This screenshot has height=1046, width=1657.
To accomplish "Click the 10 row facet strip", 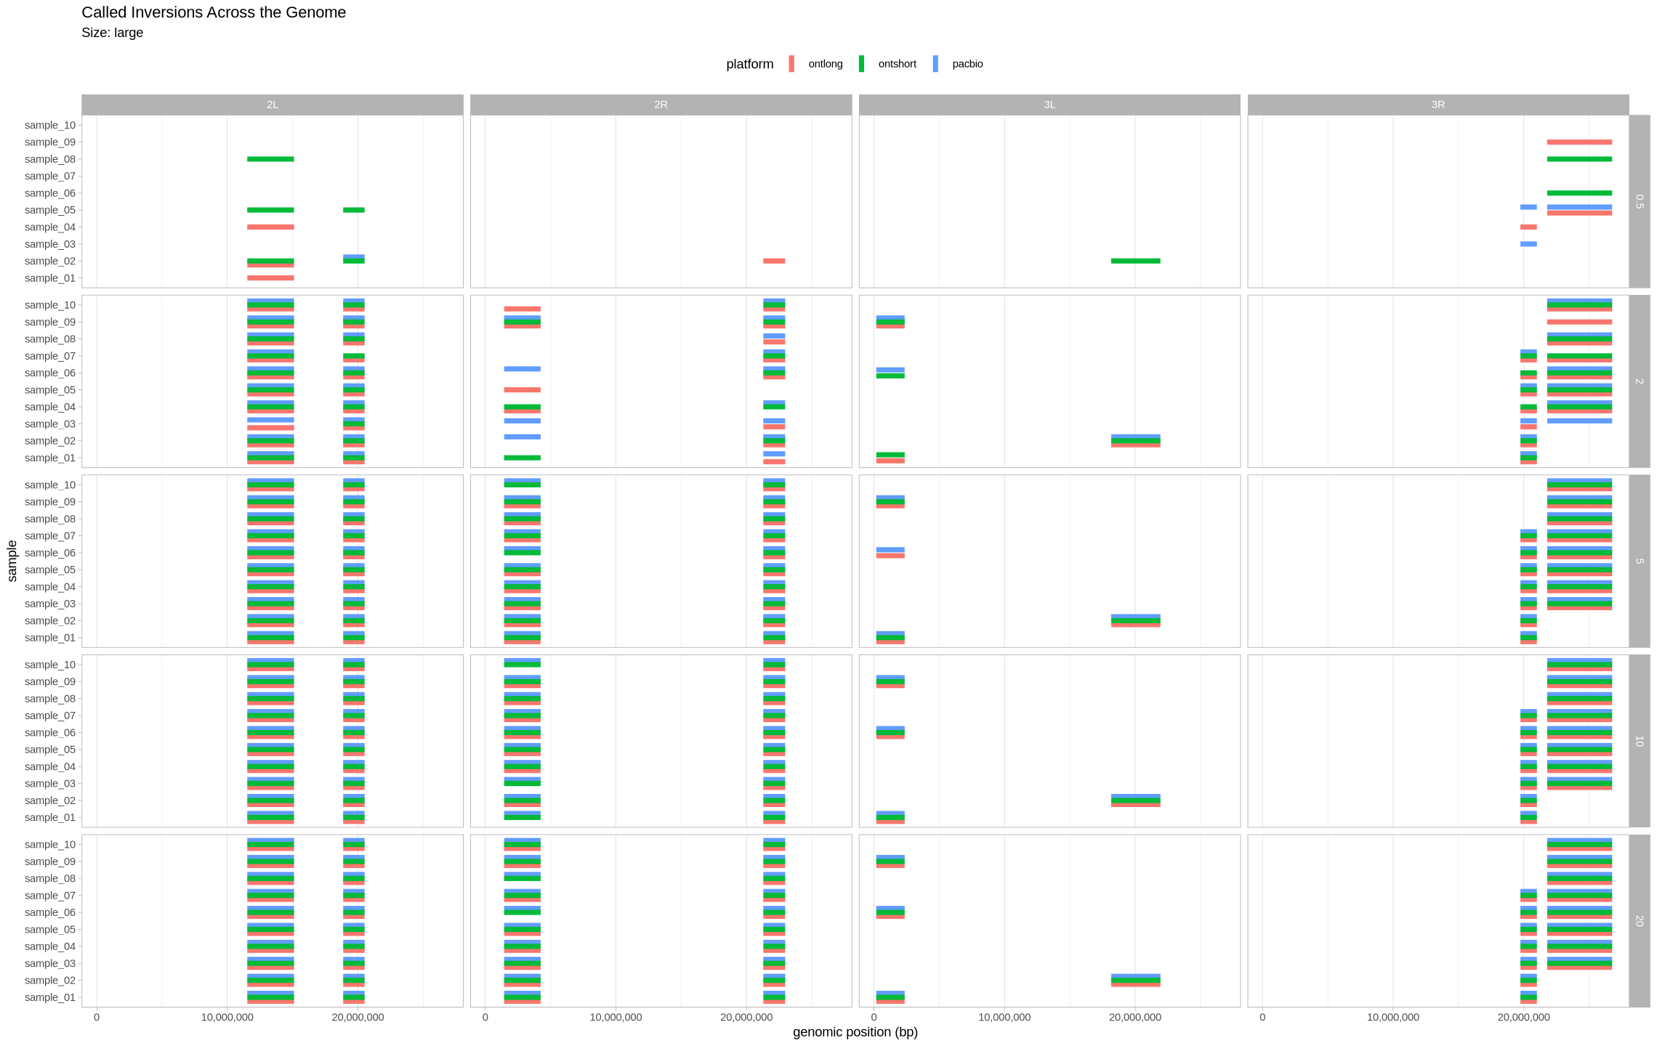I will (1639, 741).
